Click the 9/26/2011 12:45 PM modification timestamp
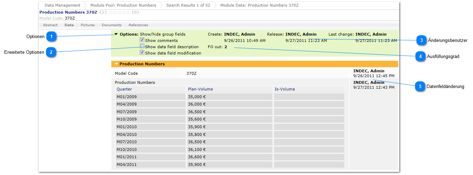 374,76
